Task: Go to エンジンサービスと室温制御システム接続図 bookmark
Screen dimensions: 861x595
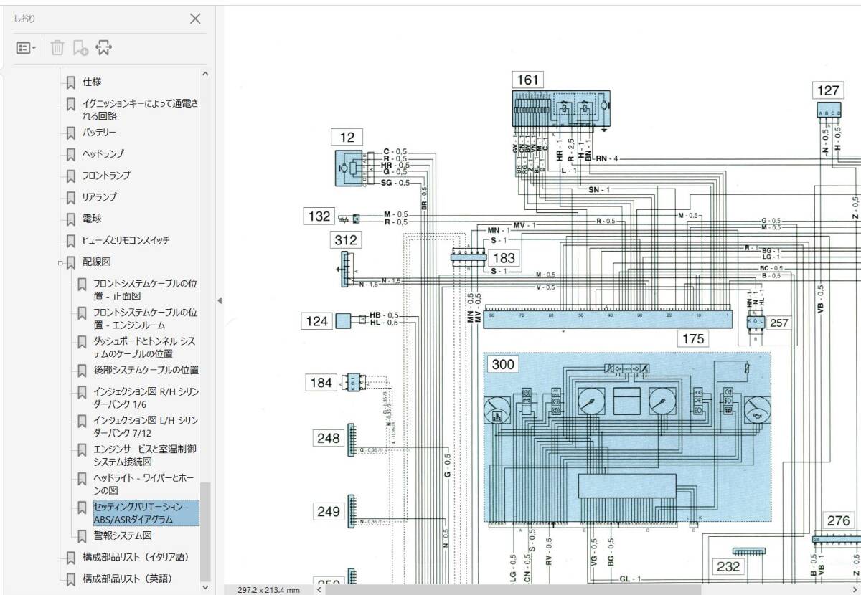Action: (145, 455)
